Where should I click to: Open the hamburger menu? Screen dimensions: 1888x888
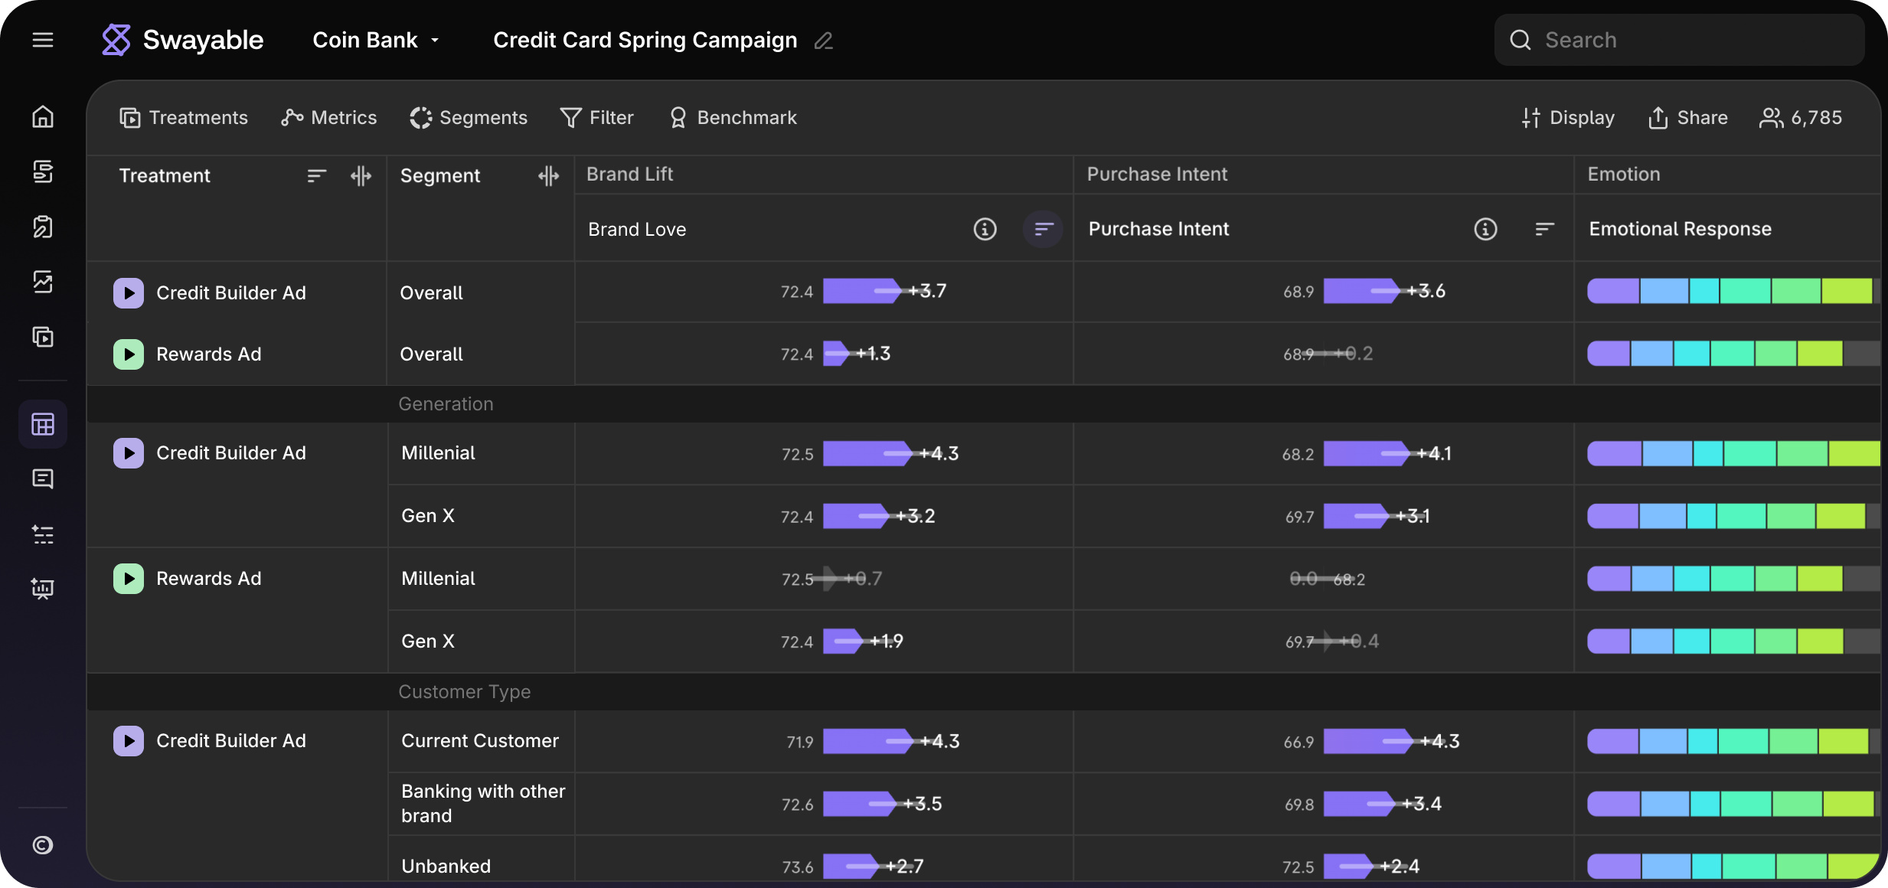(x=43, y=40)
